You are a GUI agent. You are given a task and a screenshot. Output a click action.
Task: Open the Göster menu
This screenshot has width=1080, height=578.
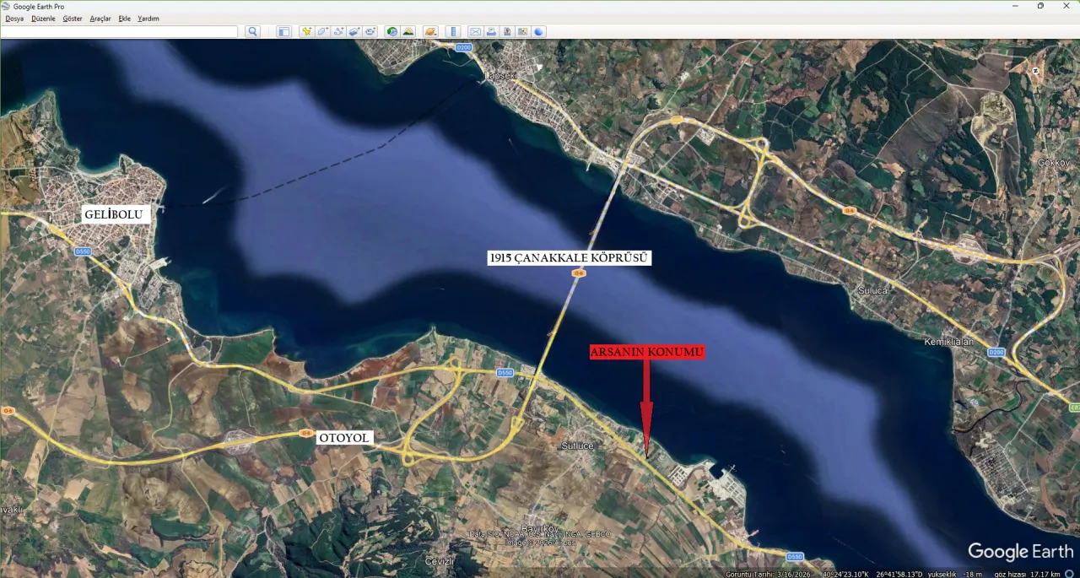coord(73,19)
